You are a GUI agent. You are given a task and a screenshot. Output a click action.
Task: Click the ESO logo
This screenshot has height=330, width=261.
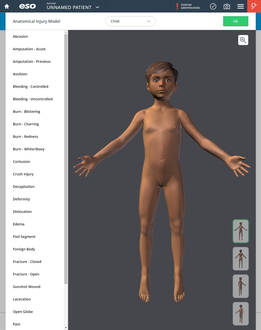pyautogui.click(x=28, y=6)
